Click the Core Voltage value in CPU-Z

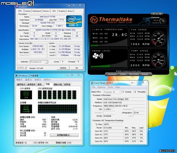pyautogui.click(x=59, y=26)
